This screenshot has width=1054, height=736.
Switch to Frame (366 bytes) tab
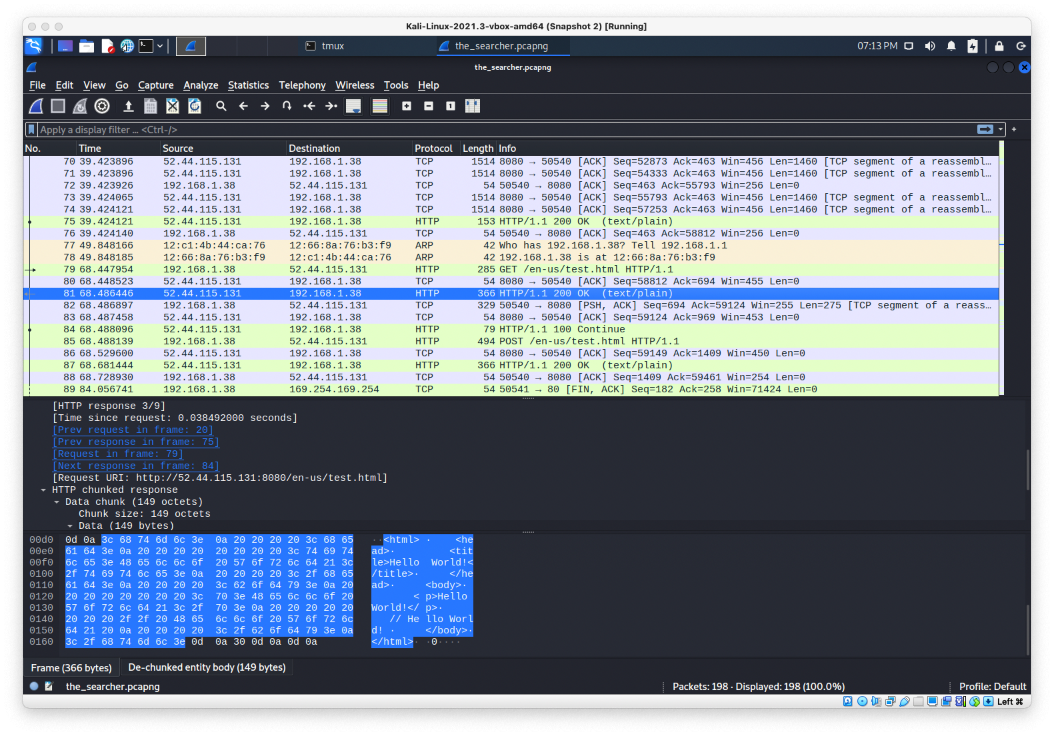click(71, 668)
